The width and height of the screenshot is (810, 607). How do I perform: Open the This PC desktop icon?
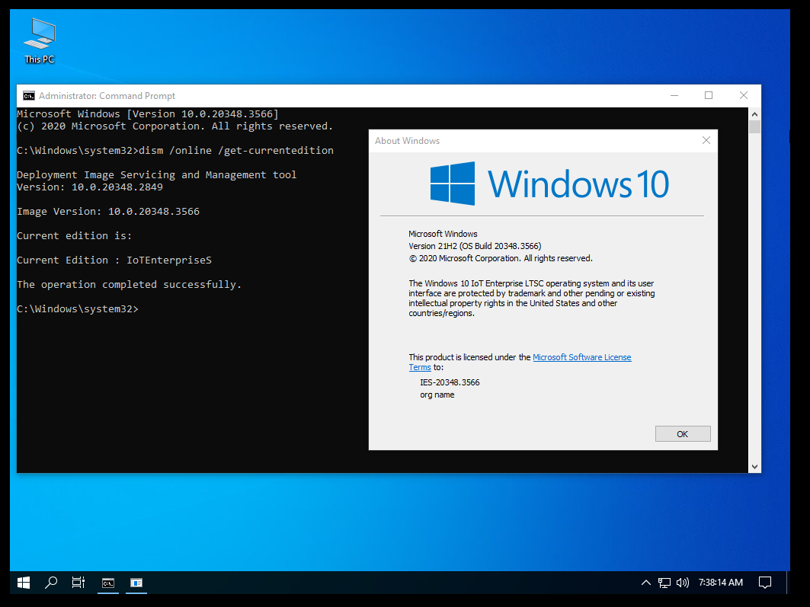coord(40,41)
